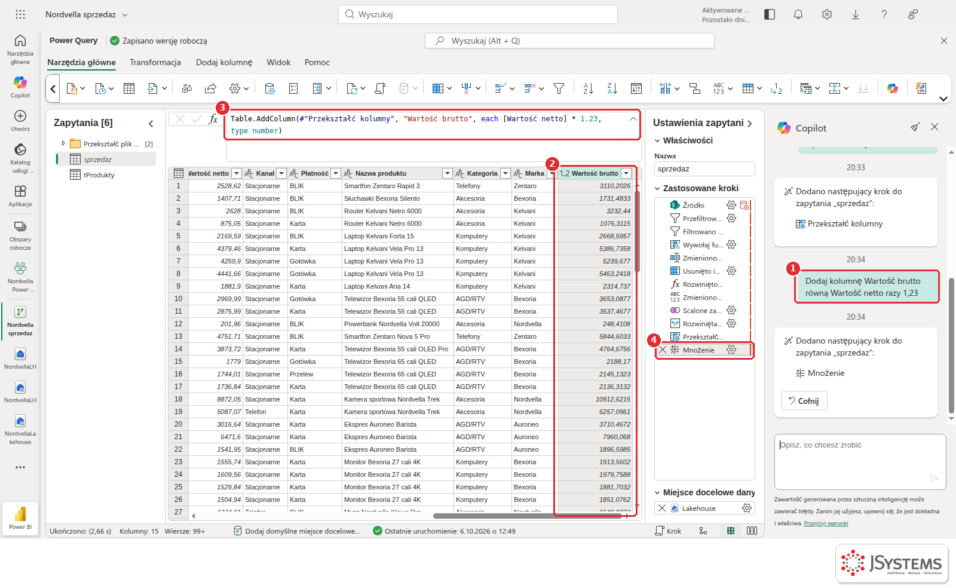Click the group by icon in ribbon

tap(694, 88)
